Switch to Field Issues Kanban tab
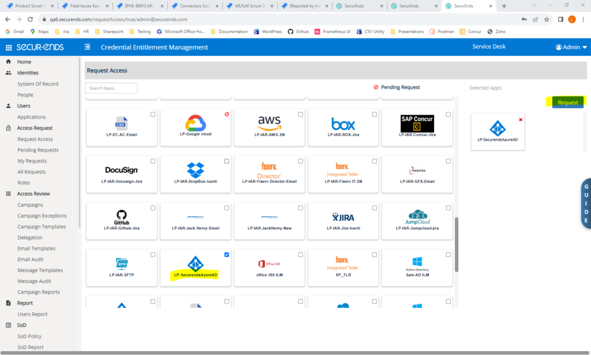This screenshot has width=591, height=355. pos(85,6)
